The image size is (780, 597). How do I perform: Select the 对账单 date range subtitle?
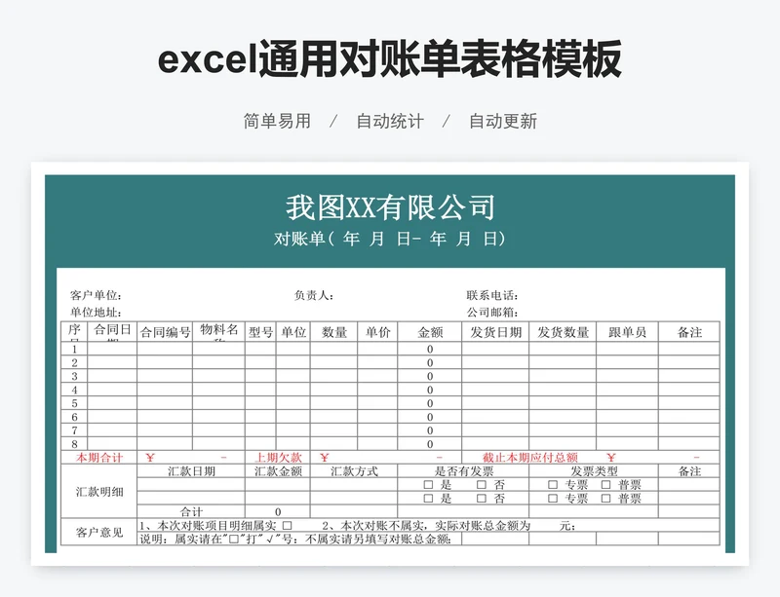pos(390,240)
